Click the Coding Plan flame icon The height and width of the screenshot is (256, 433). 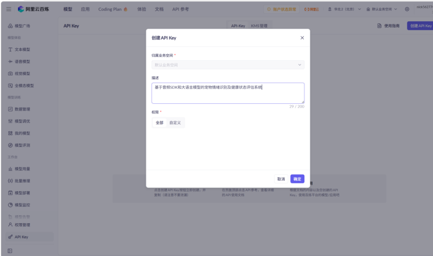[x=126, y=9]
